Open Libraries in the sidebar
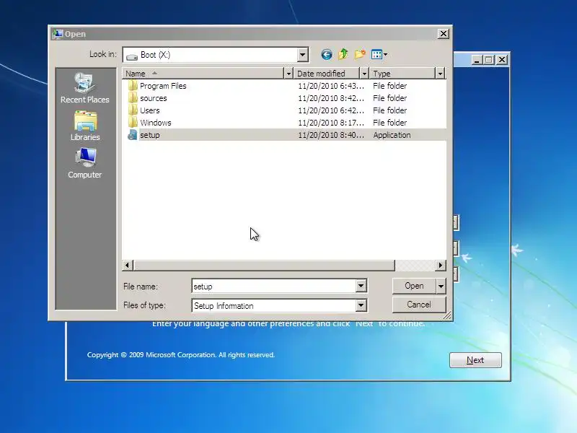The width and height of the screenshot is (577, 433). coord(85,126)
